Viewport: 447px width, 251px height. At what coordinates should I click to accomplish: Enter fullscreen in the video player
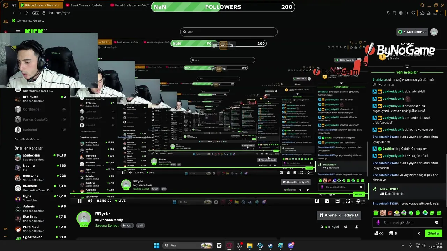(x=347, y=201)
